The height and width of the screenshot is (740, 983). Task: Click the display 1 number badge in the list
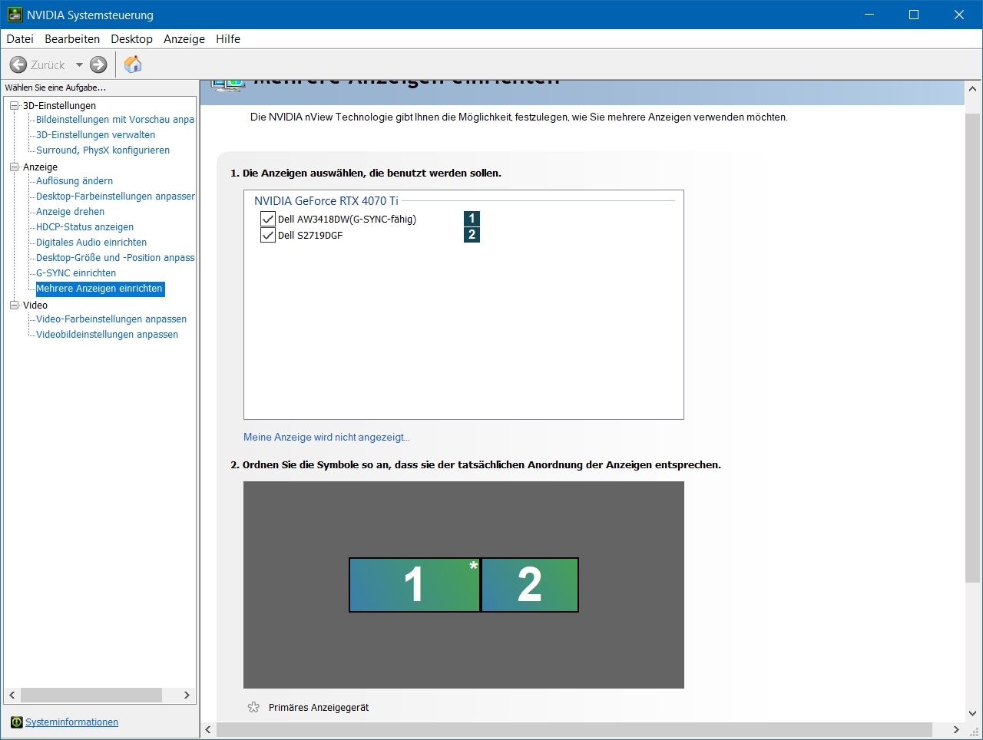click(x=472, y=219)
